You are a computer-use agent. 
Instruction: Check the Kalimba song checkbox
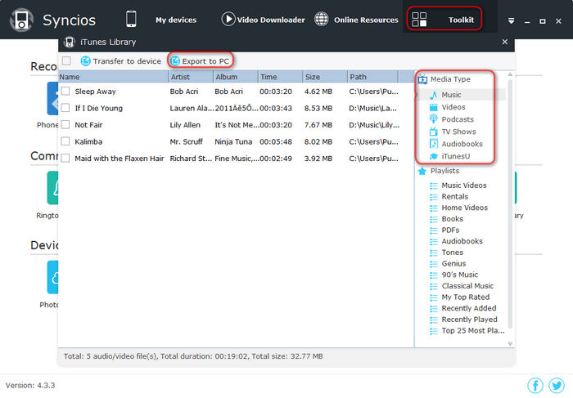[x=65, y=141]
